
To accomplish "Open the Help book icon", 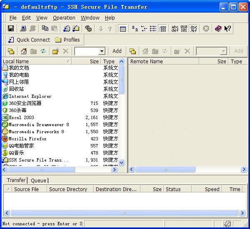I will point(218,29).
